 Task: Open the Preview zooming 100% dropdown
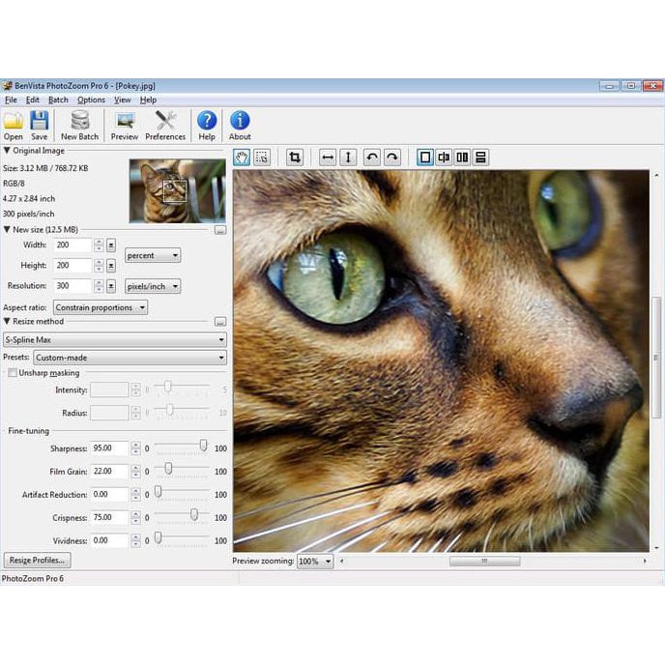pos(315,561)
